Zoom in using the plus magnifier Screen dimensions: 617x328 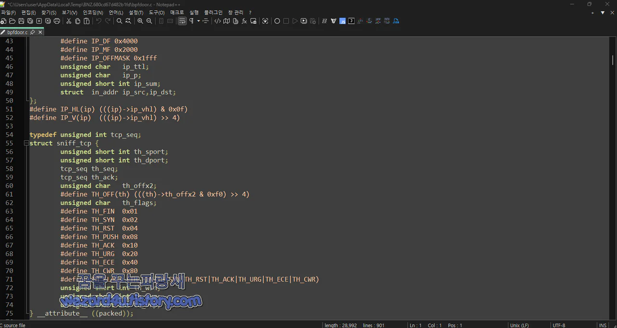point(140,21)
